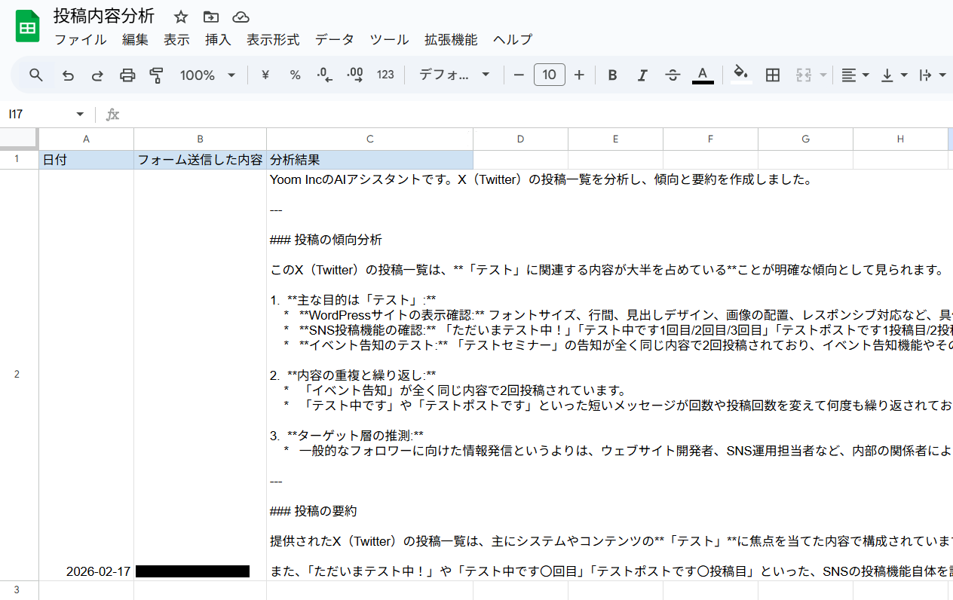Image resolution: width=953 pixels, height=600 pixels.
Task: Open the fill color bucket
Action: pos(741,74)
